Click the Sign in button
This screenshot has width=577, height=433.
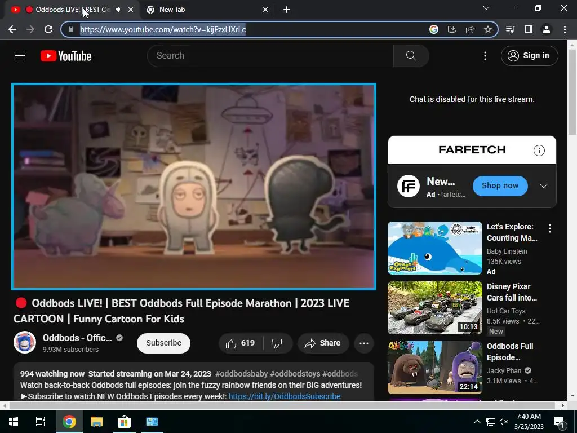[x=529, y=56]
